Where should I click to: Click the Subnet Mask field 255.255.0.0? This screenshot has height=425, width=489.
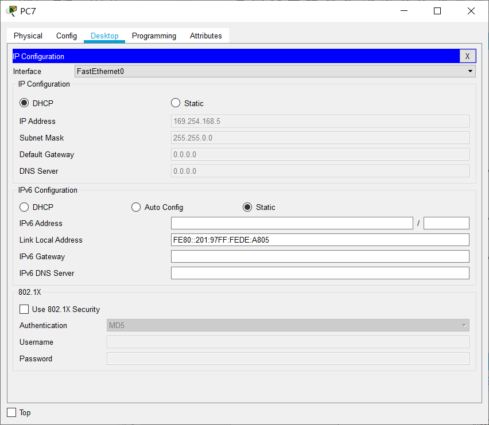pyautogui.click(x=320, y=138)
